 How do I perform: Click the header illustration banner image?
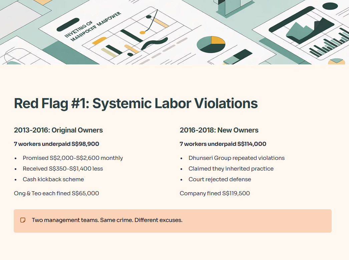[x=174, y=32]
